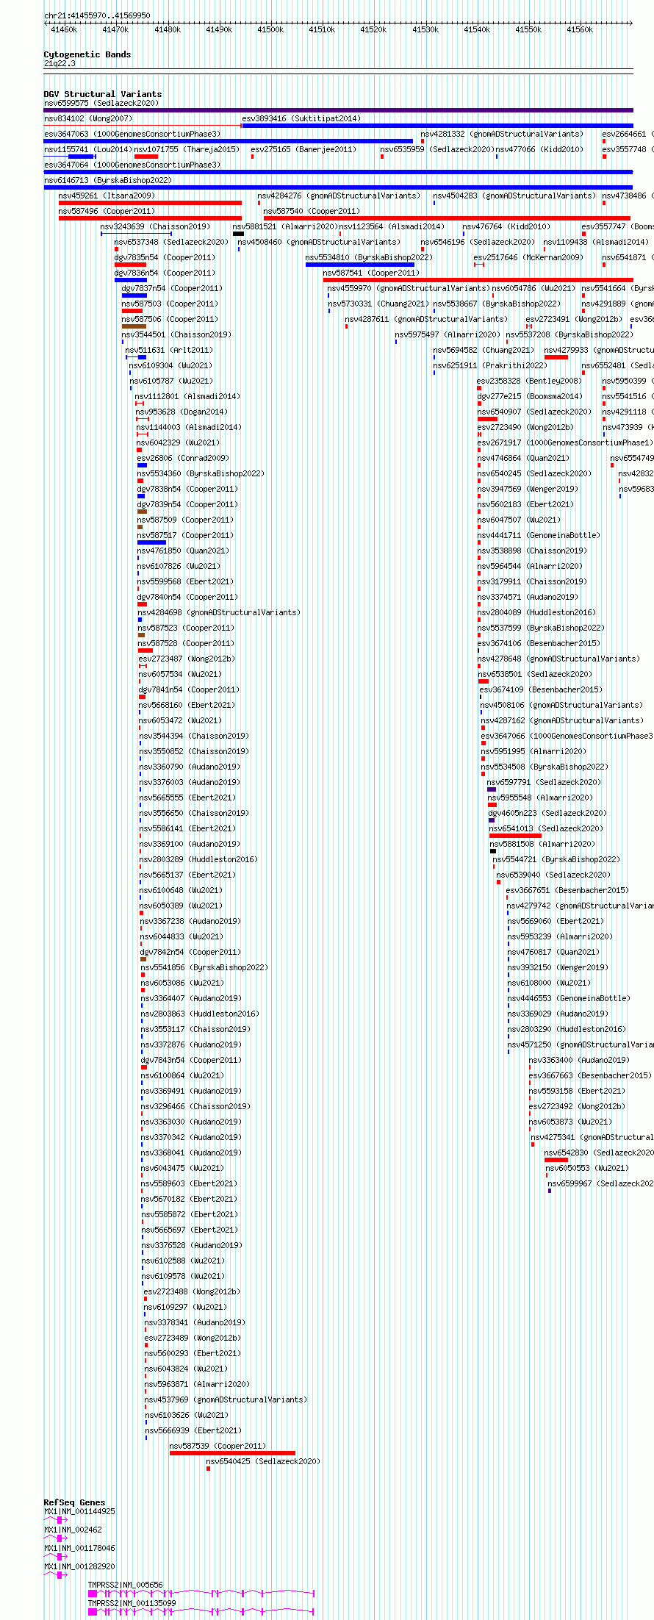Click the nsv4281332 gnomAD variant label
This screenshot has width=654, height=1620.
click(502, 134)
